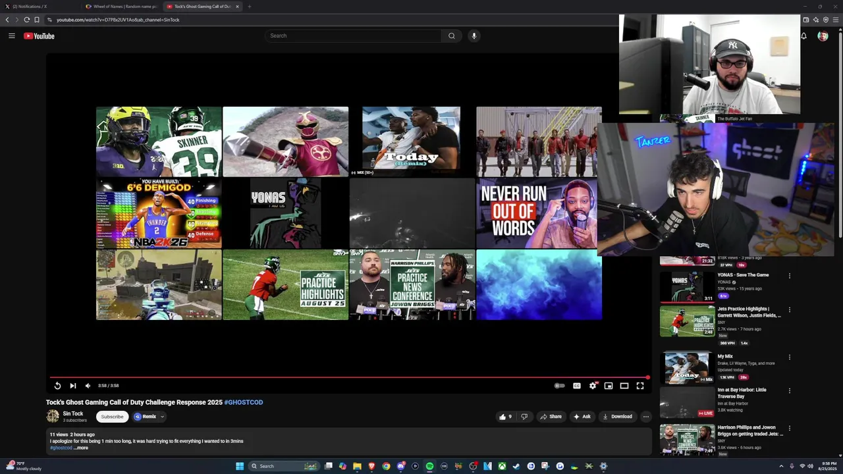
Task: Select the Skinner 39 Jets end-screen thumbnail
Action: [159, 142]
